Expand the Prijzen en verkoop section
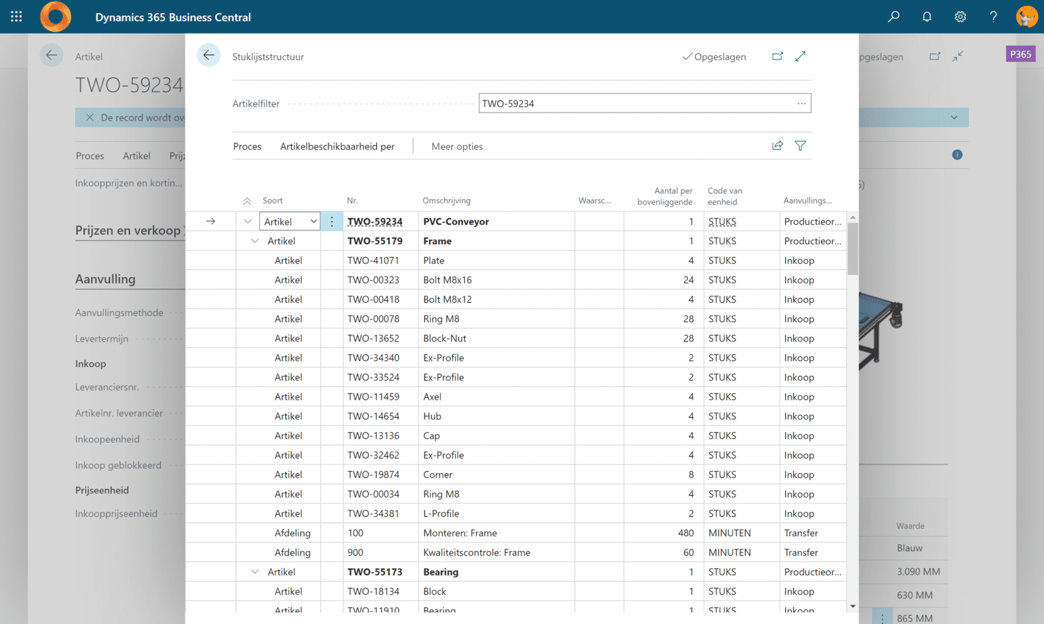 tap(130, 230)
